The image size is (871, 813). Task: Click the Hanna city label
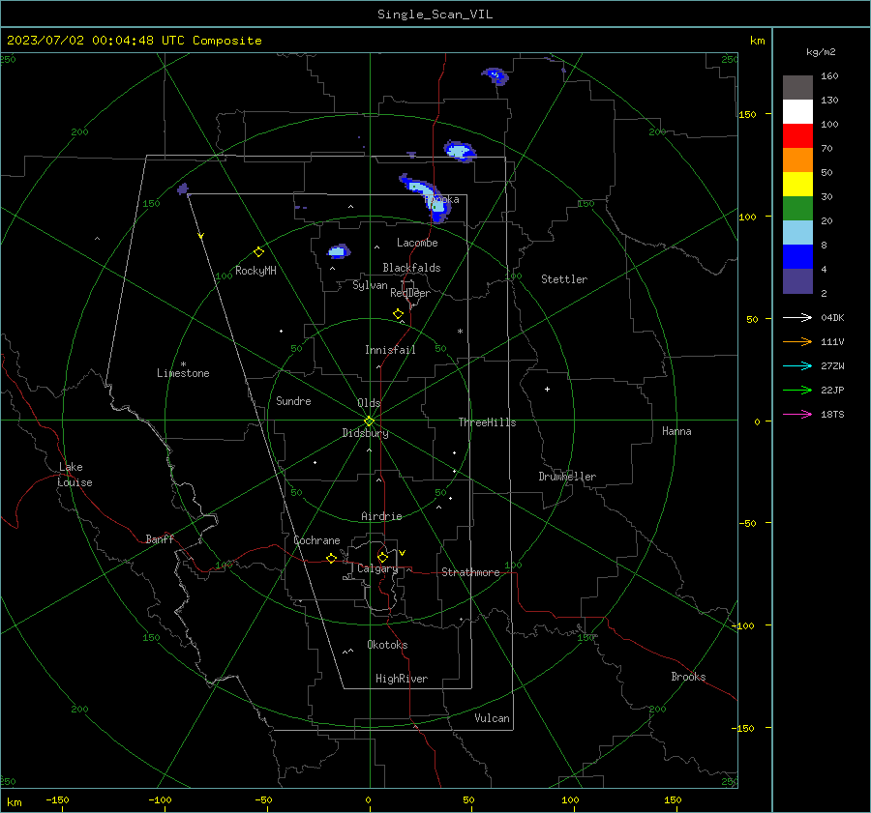676,431
